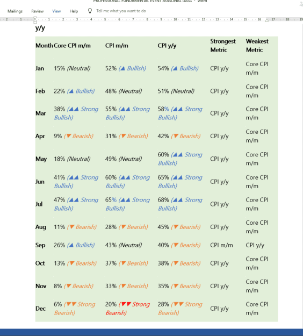Click the '42% Bearish' cell in Apr row
The image size is (303, 336).
click(x=179, y=136)
